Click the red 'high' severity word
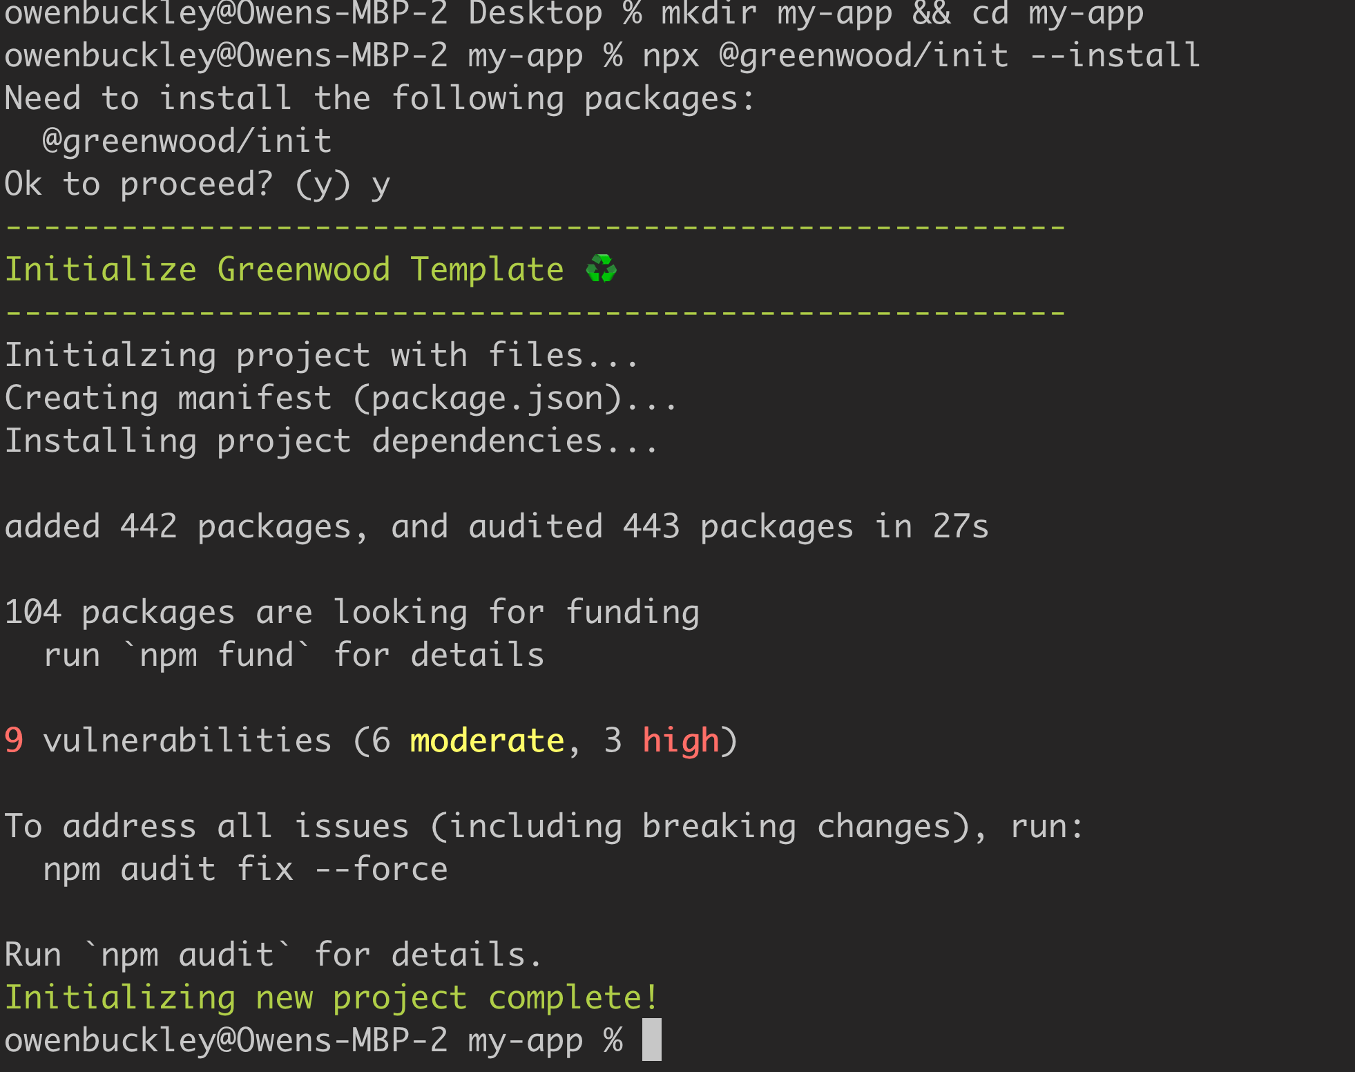Image resolution: width=1355 pixels, height=1072 pixels. click(681, 740)
